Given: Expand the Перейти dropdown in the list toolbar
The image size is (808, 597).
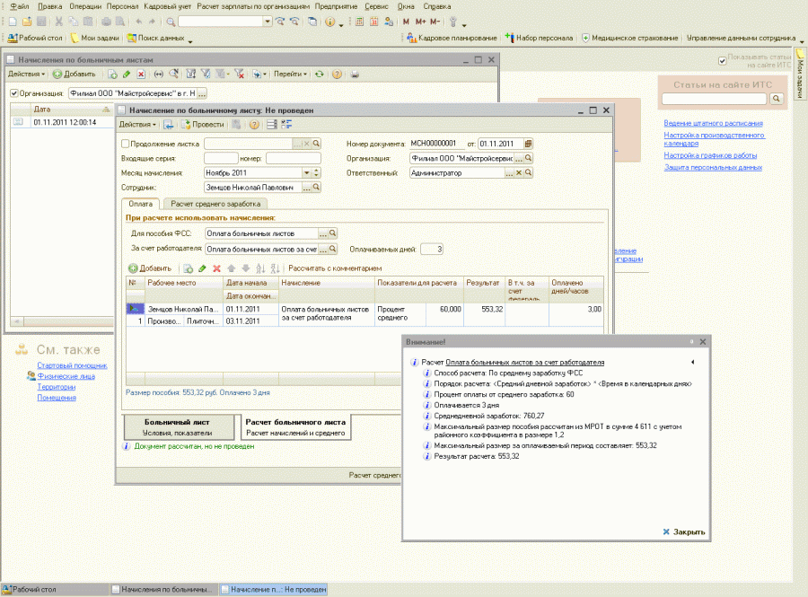Looking at the screenshot, I should 289,74.
